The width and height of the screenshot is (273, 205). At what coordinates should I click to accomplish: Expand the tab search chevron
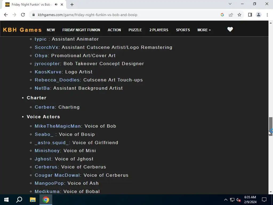230,4
